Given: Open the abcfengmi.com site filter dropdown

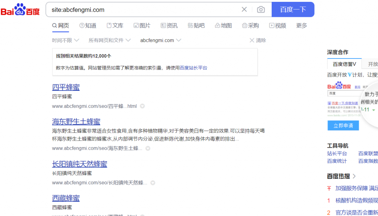Looking at the screenshot, I should [160, 40].
